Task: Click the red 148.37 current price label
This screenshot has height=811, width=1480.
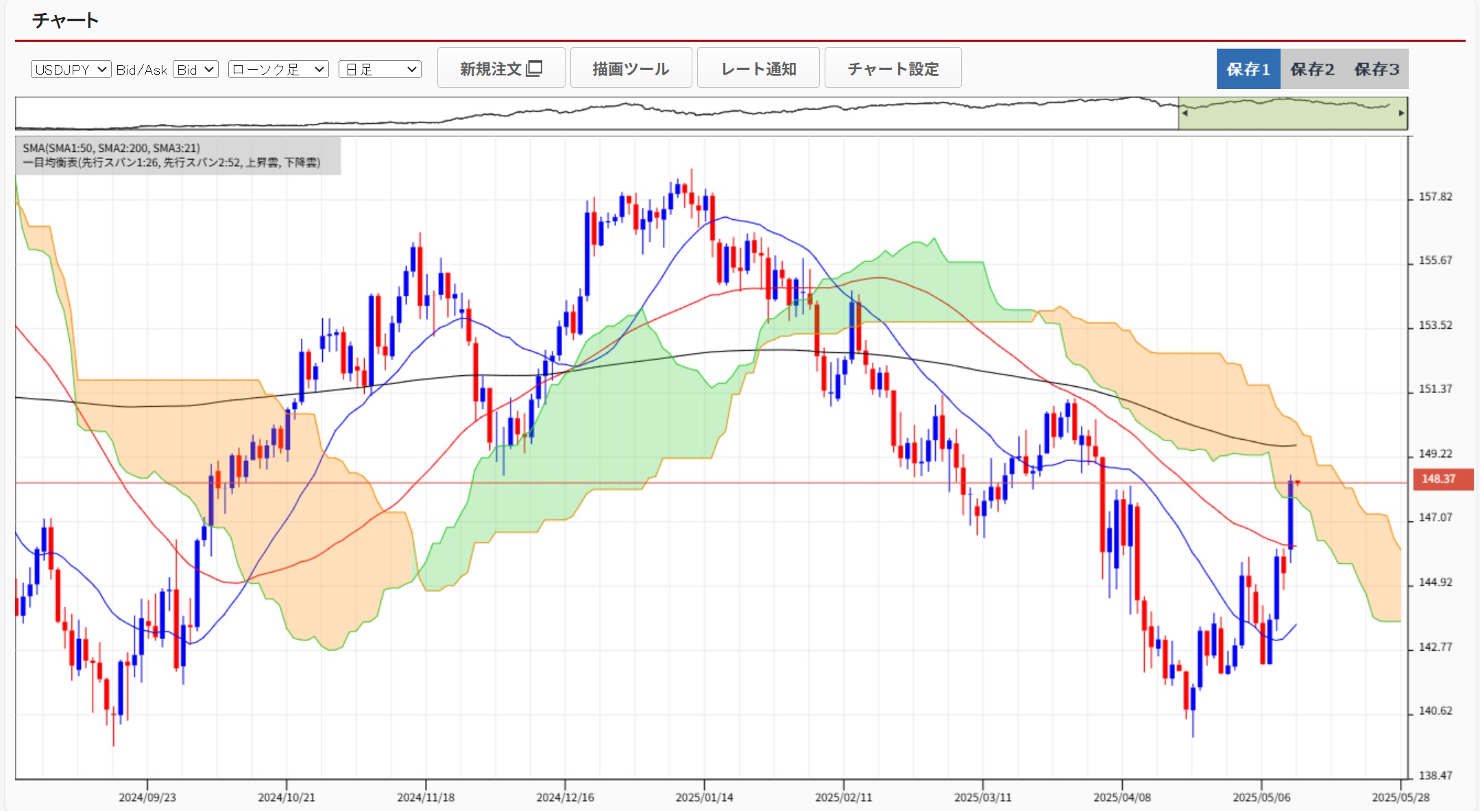Action: [1442, 479]
